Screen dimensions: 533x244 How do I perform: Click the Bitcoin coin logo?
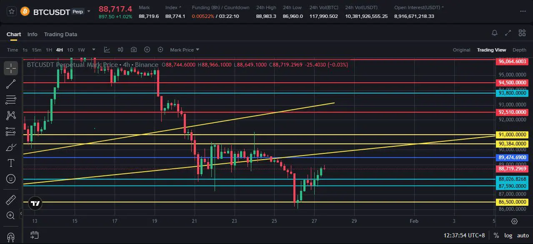[x=25, y=11]
